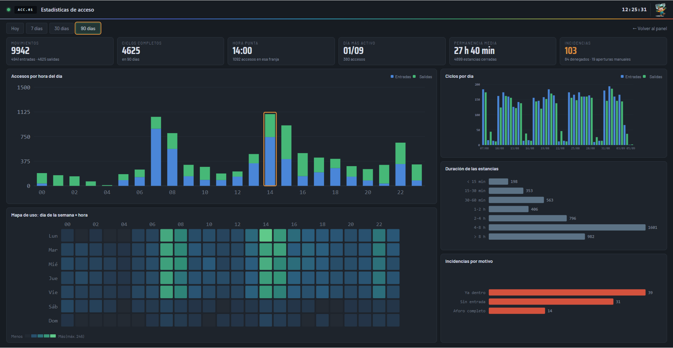
Task: Click the 'Lun' row label in heatmap
Action: coord(53,236)
